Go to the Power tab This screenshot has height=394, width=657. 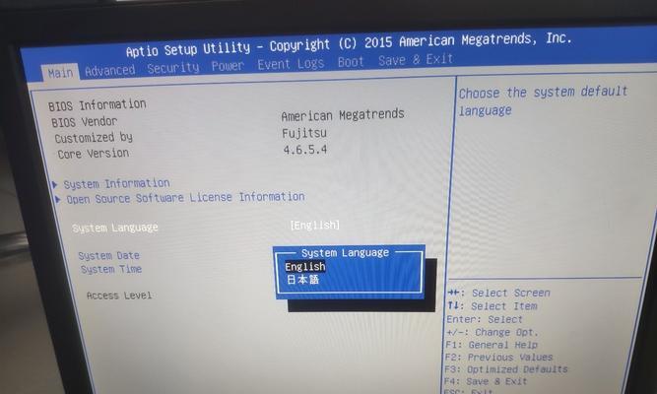coord(228,66)
